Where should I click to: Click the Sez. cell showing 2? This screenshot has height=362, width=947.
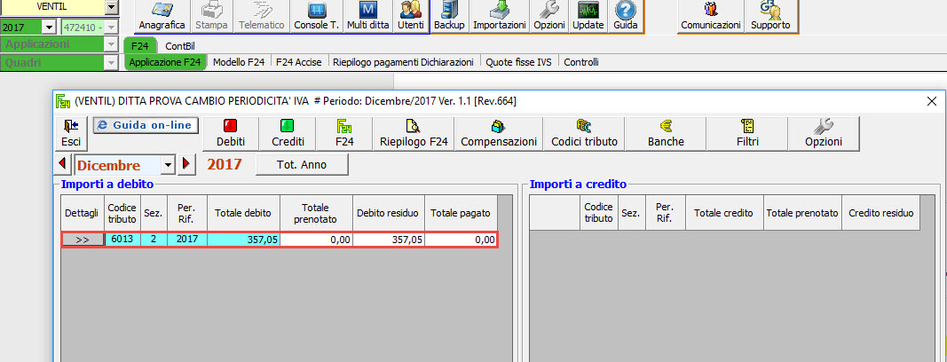154,240
